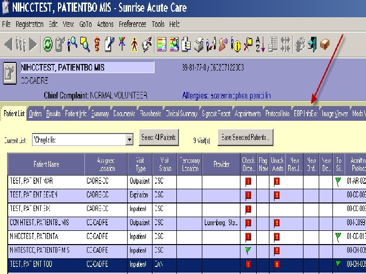Click the person with purple arrow icon

tap(223, 44)
